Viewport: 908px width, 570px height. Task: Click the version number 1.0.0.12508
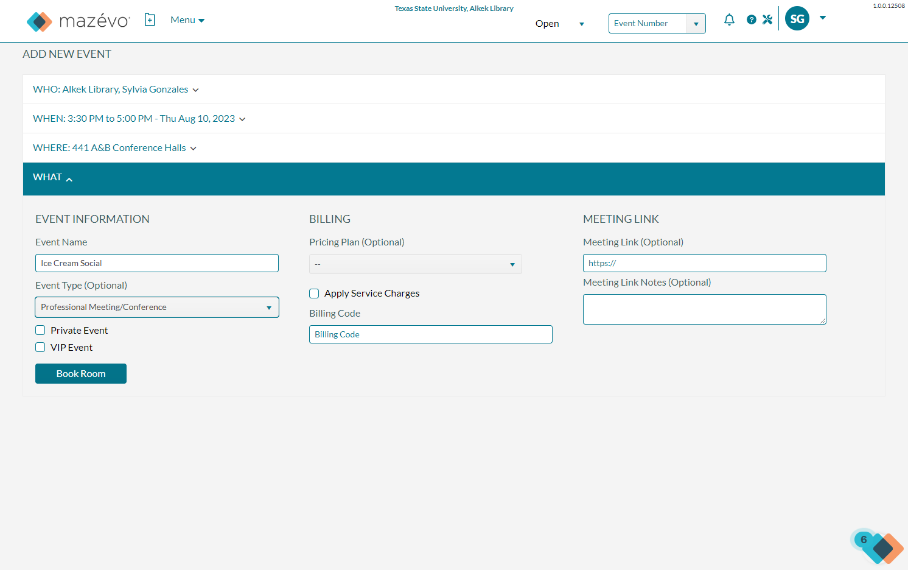(x=889, y=5)
